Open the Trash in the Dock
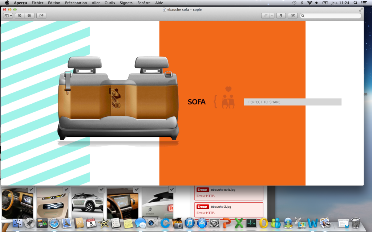The width and height of the screenshot is (372, 232). 356,223
